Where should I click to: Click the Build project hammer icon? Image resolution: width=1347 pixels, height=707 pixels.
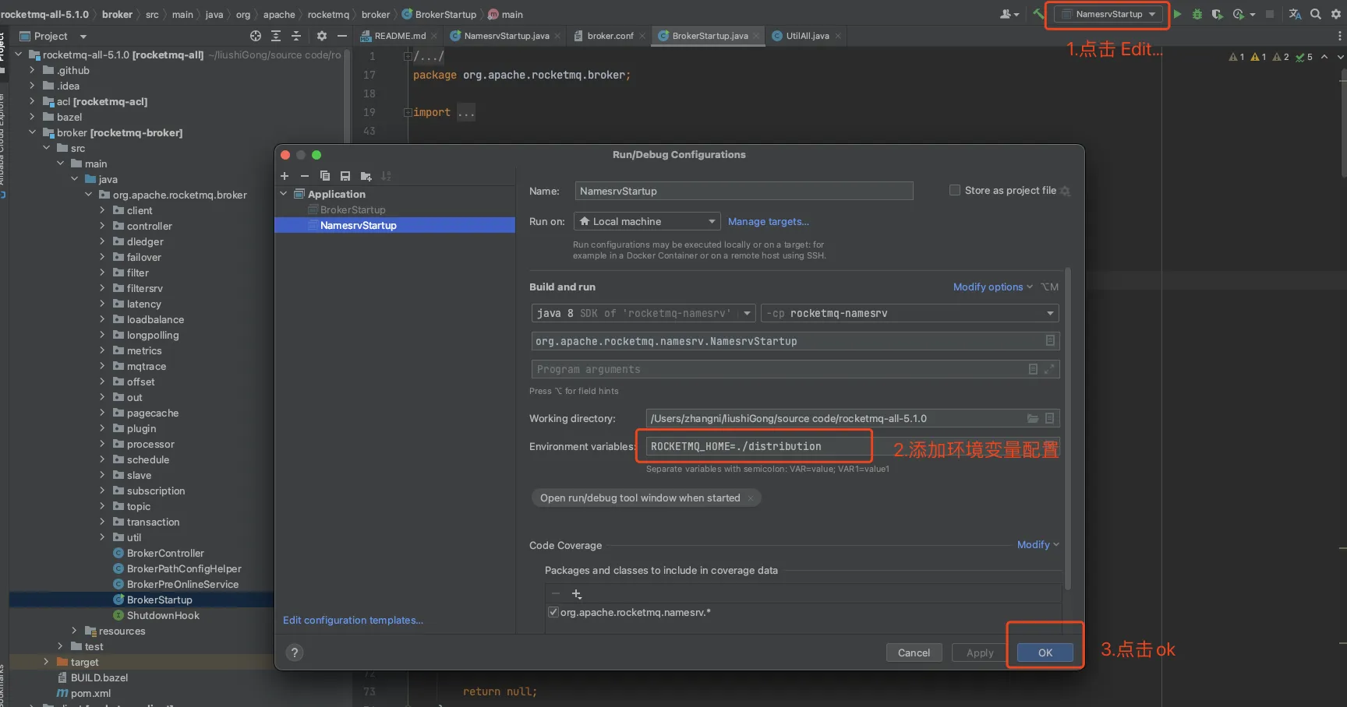(x=1038, y=14)
